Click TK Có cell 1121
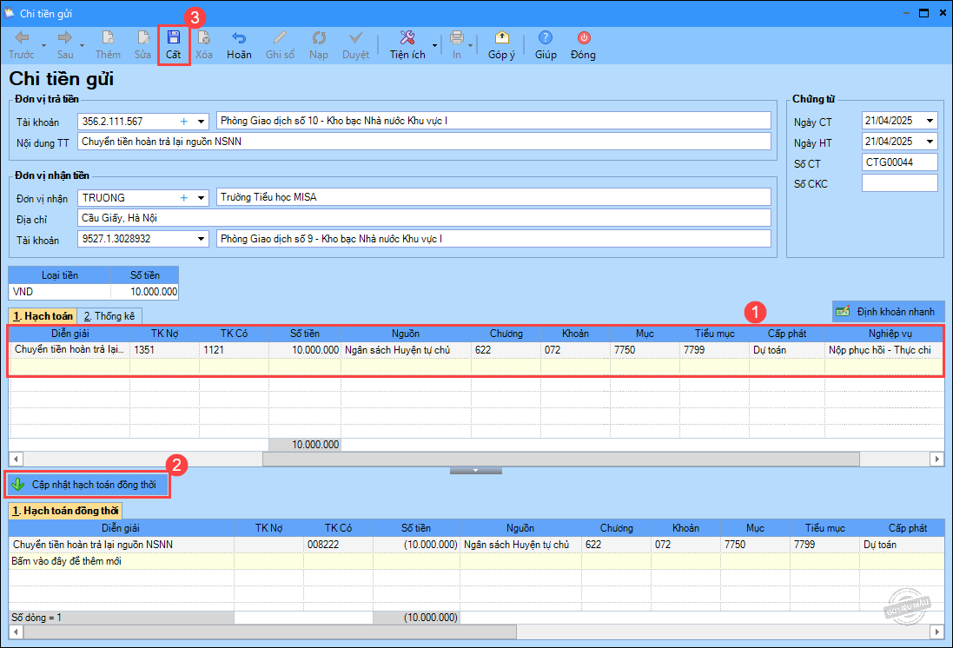The height and width of the screenshot is (648, 953). (x=234, y=350)
